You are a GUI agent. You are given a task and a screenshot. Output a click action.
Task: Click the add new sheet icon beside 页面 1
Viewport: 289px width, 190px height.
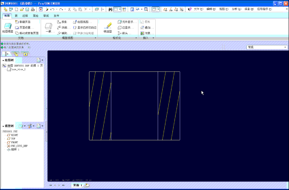[x=88, y=185]
